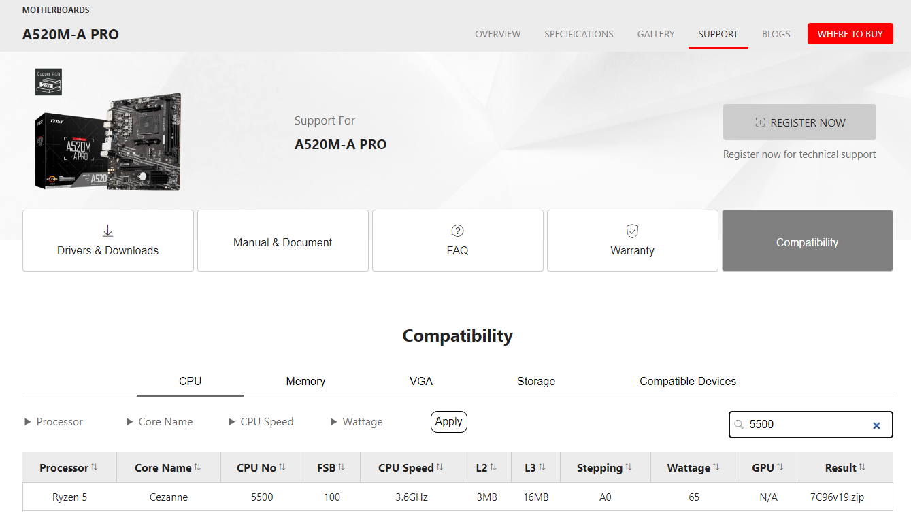911x526 pixels.
Task: Click the Cezanne core name cell
Action: click(x=169, y=497)
